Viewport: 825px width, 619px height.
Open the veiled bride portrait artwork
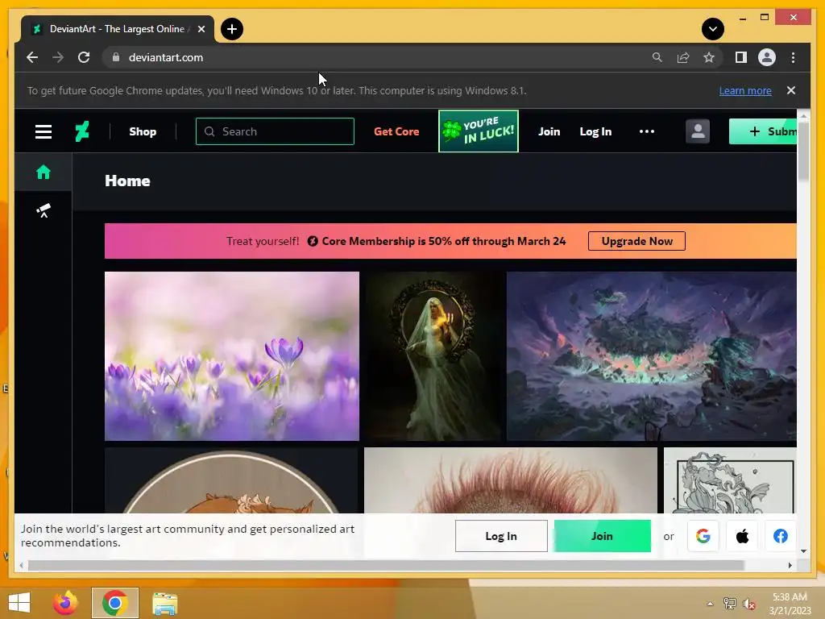433,355
